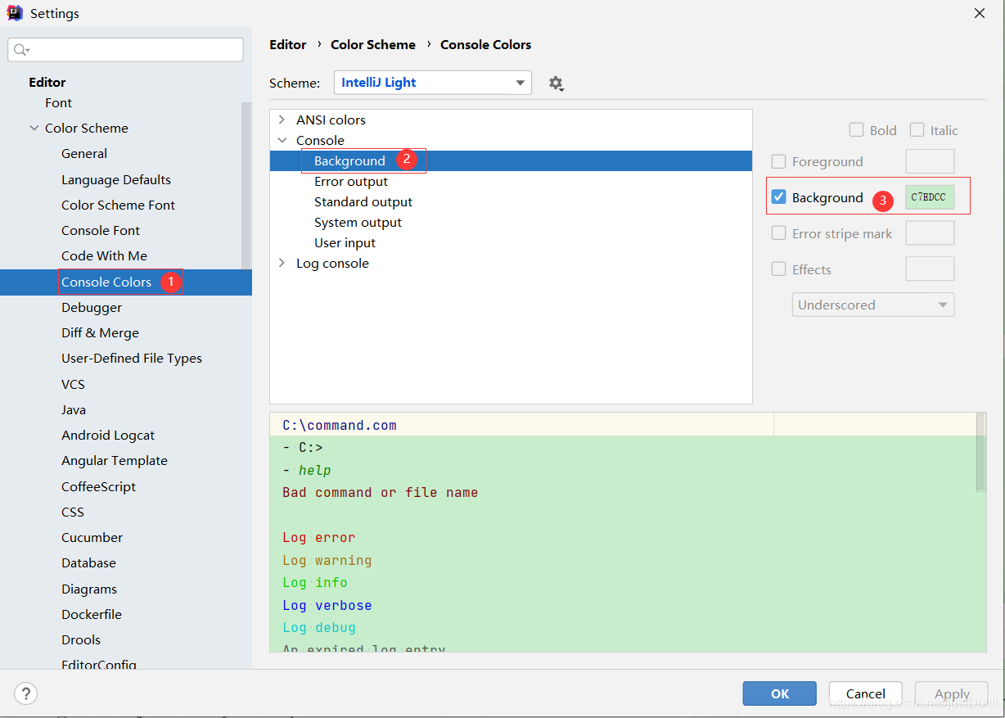Click the preview pane vertical scrollbar
Viewport: 1005px width, 718px height.
(980, 452)
